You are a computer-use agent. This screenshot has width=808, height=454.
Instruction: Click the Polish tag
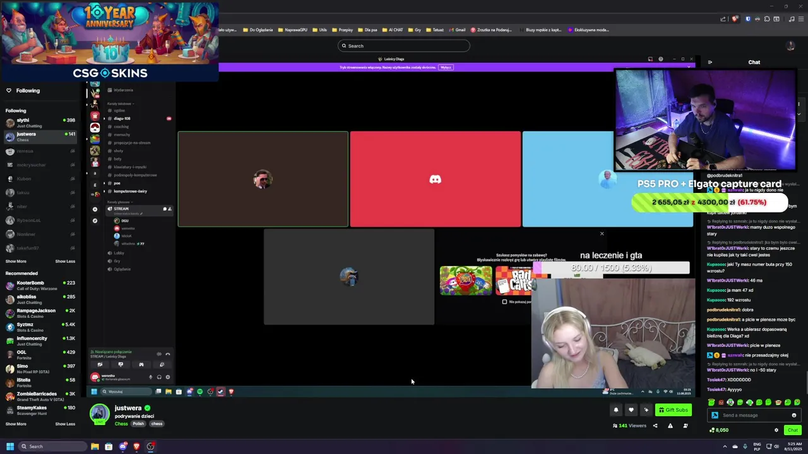point(138,424)
